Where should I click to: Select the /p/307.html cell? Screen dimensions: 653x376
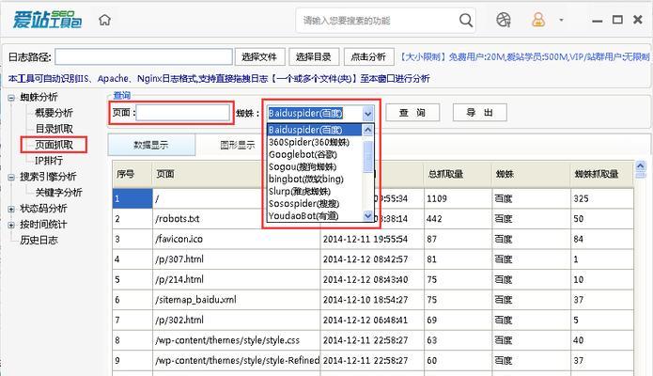pos(237,259)
